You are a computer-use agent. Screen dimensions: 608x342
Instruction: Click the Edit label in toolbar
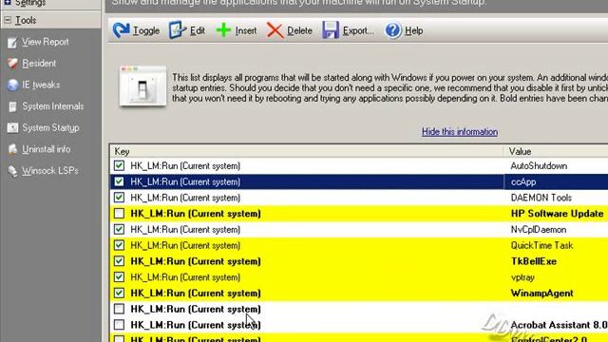(198, 30)
